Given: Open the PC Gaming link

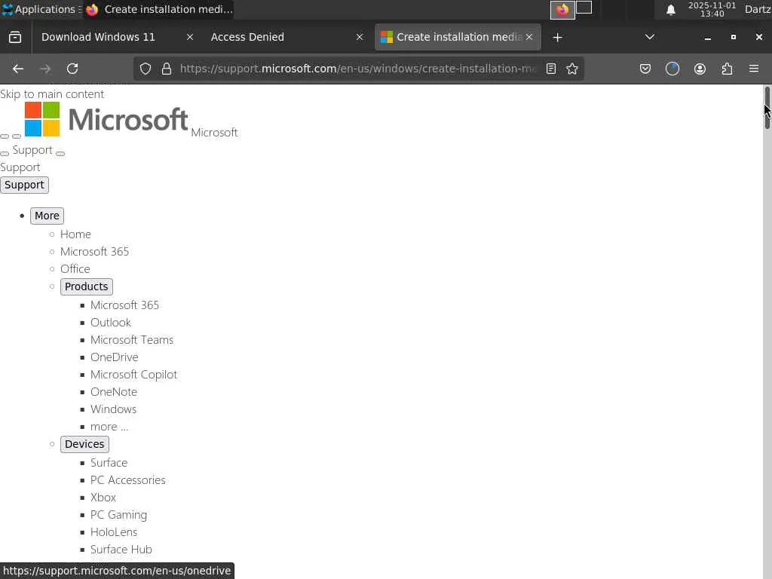Looking at the screenshot, I should click(118, 515).
